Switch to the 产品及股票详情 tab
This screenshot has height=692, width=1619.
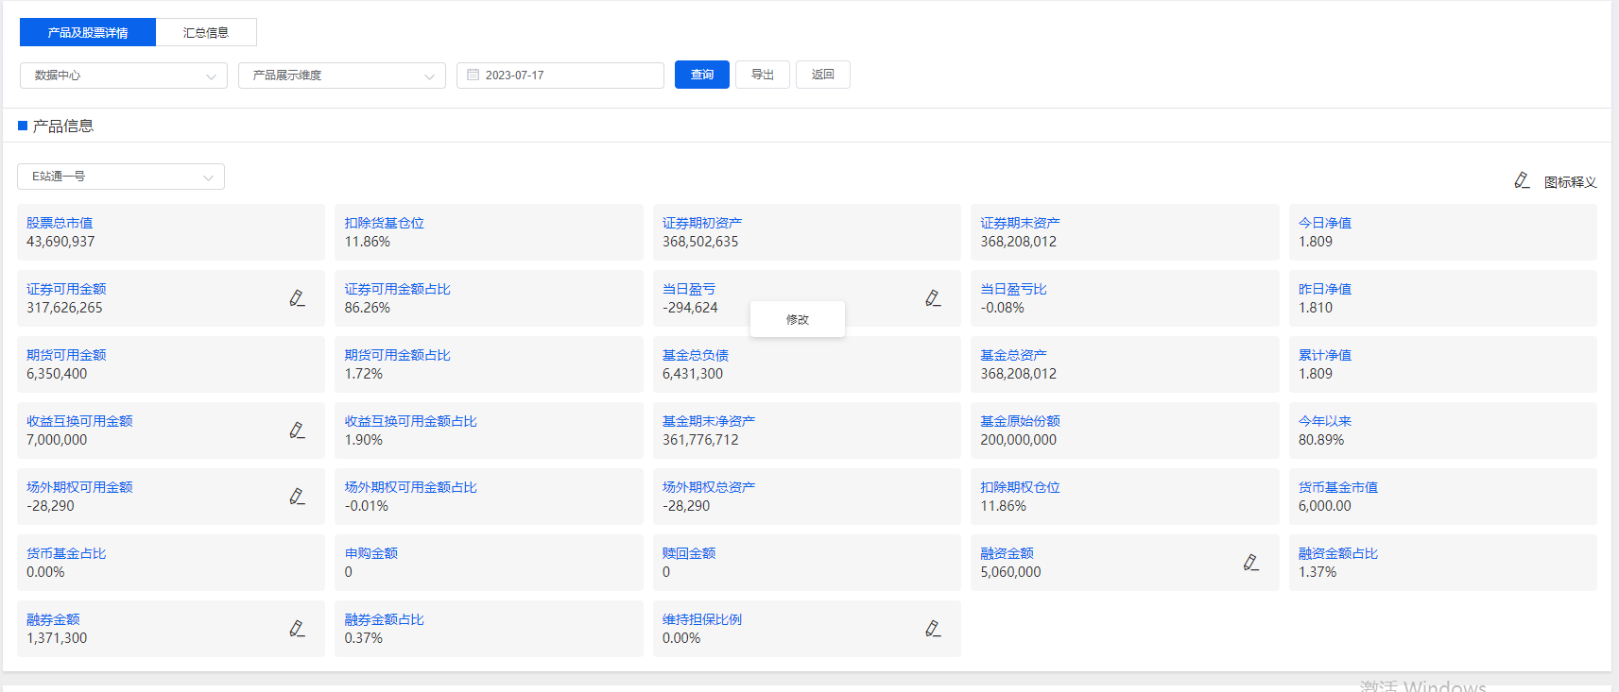point(88,32)
